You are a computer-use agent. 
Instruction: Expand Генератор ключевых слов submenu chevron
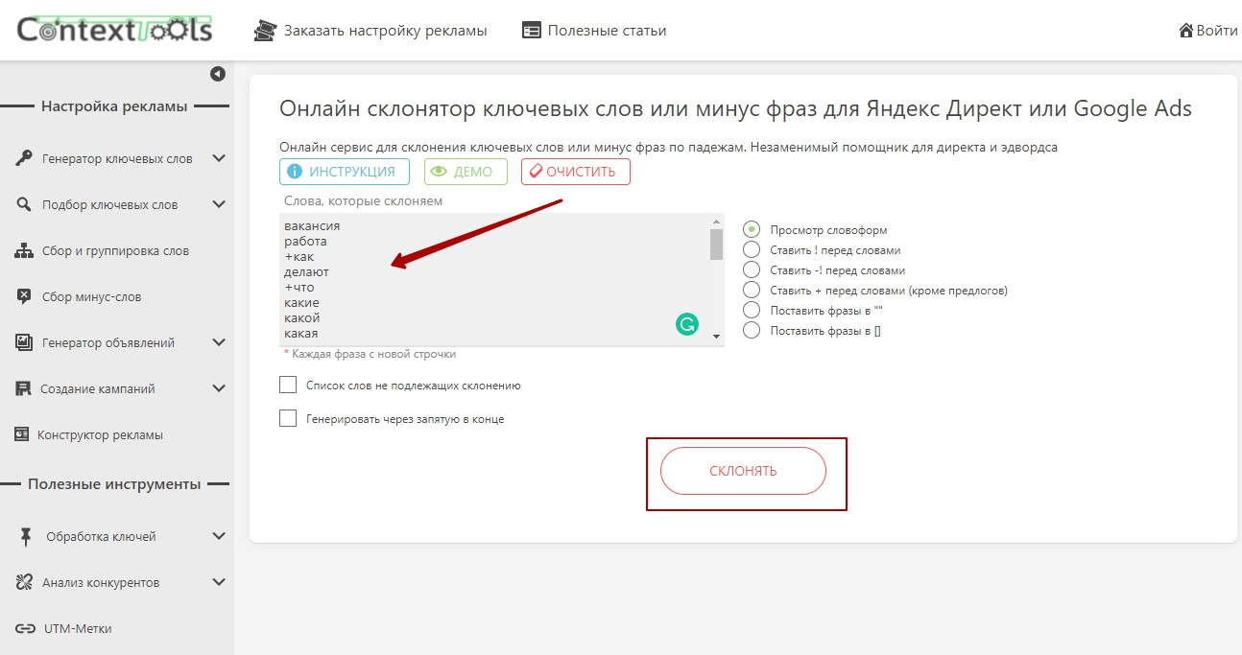[219, 158]
